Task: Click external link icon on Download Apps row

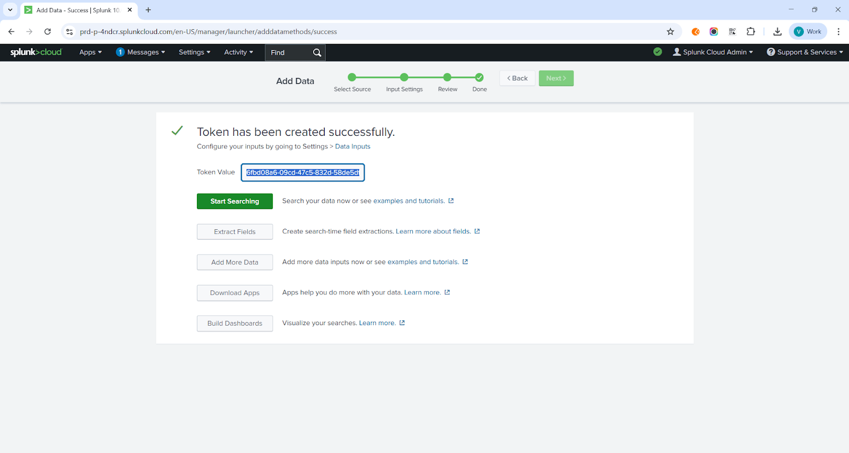Action: 447,292
